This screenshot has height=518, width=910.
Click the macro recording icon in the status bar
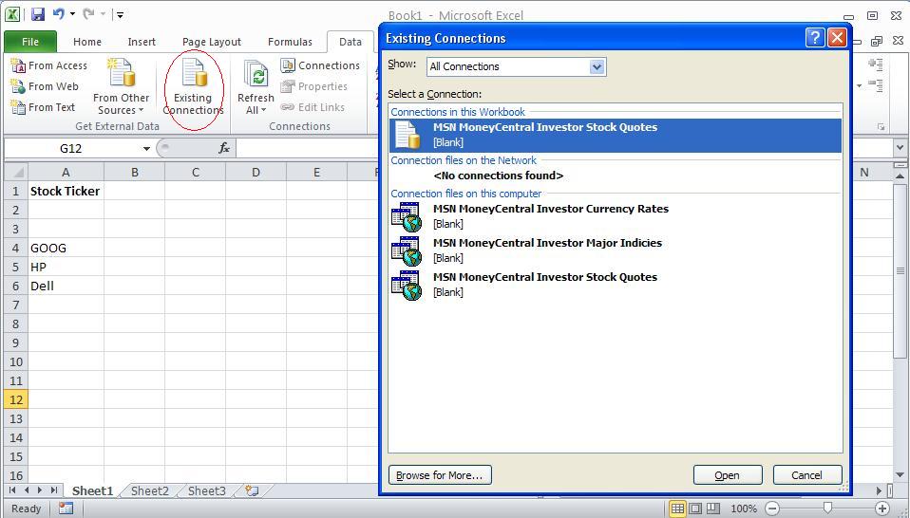[x=66, y=509]
